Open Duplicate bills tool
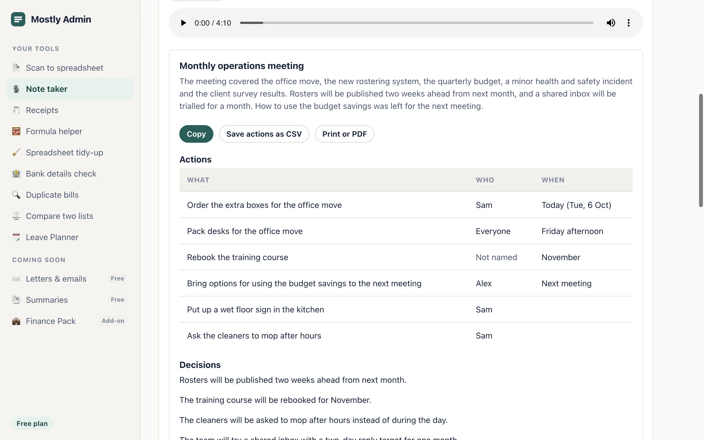 [x=70, y=195]
